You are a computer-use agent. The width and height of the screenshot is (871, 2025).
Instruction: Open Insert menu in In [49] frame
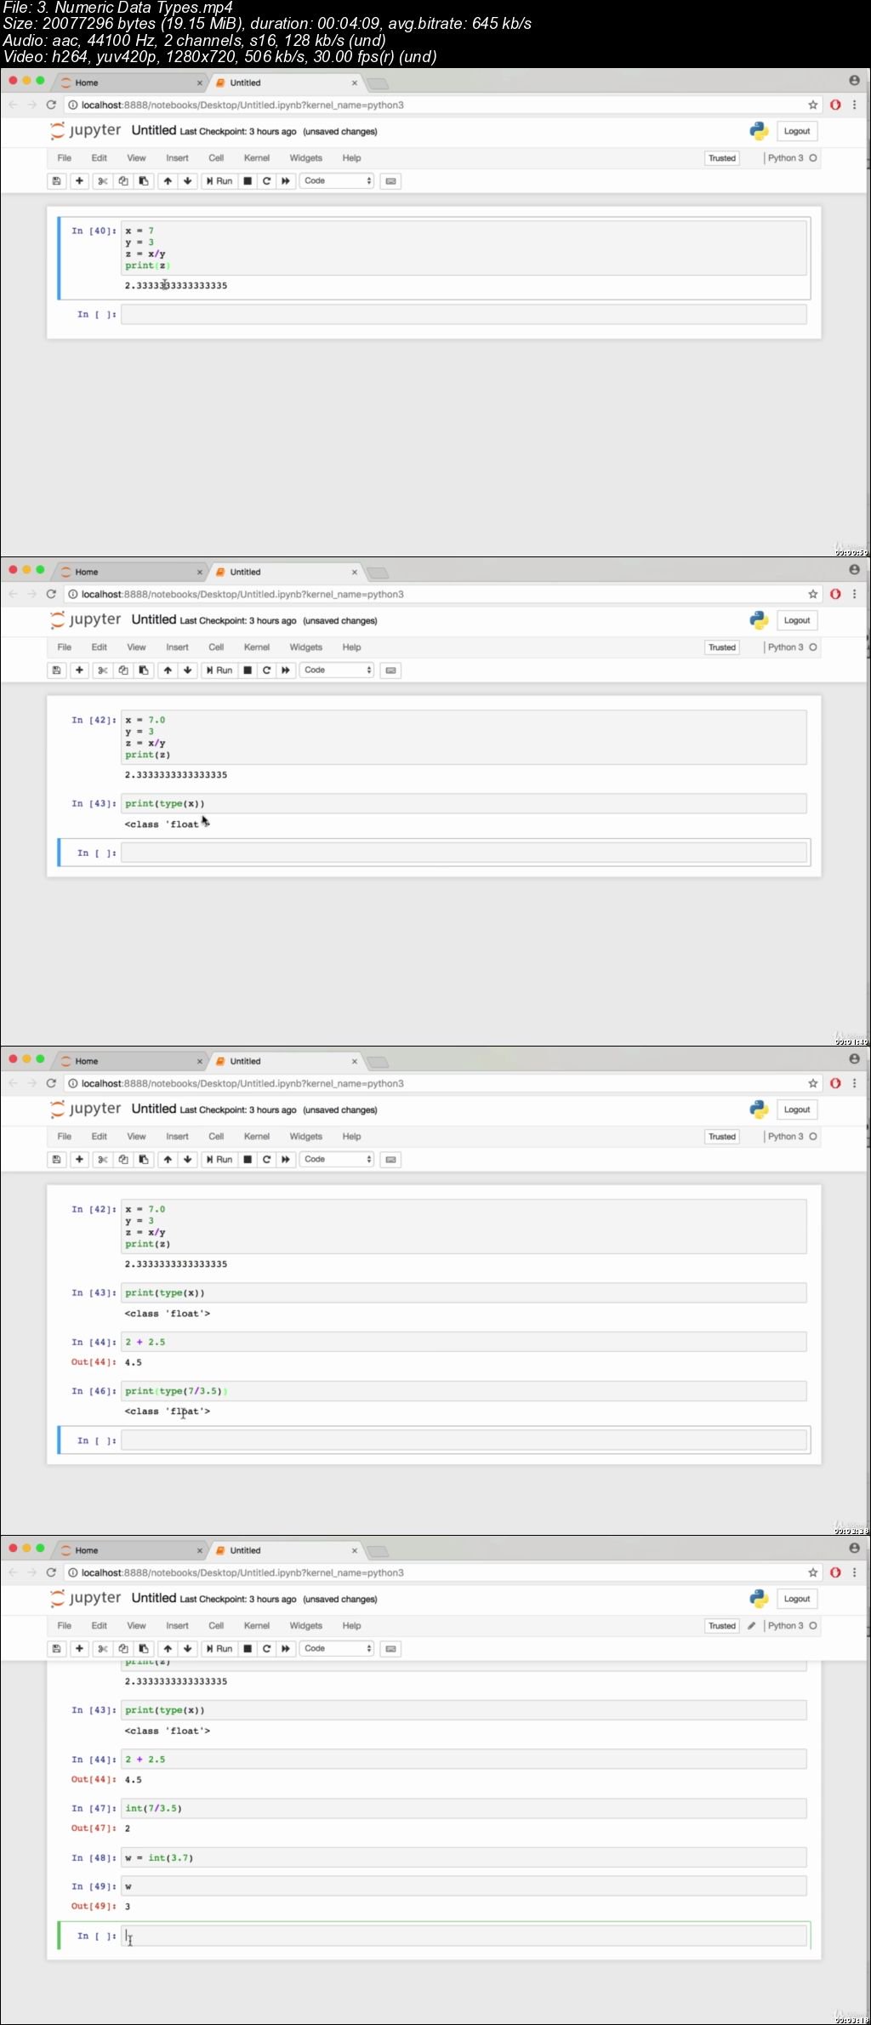click(x=177, y=1626)
